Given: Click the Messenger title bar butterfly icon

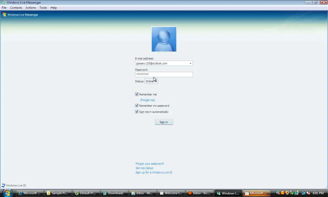Looking at the screenshot, I should [x=3, y=2].
